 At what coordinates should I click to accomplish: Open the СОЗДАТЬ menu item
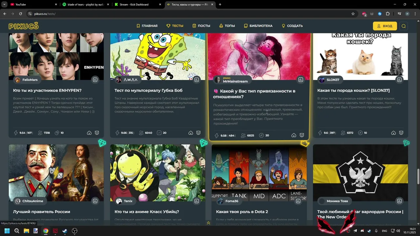tap(292, 26)
